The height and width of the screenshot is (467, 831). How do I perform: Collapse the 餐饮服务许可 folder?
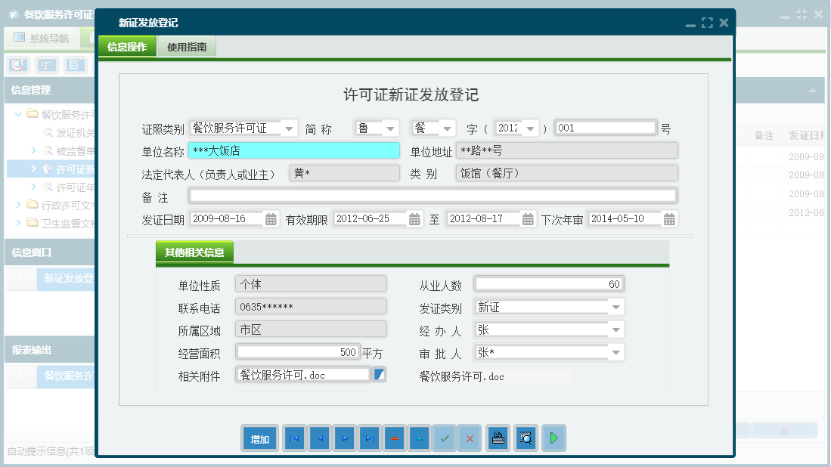[17, 115]
